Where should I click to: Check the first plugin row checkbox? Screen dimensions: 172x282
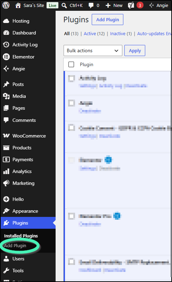[72, 79]
